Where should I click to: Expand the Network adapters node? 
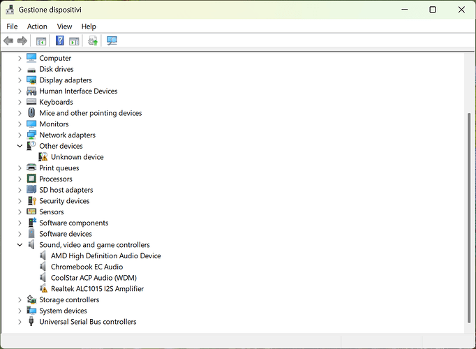pyautogui.click(x=20, y=135)
